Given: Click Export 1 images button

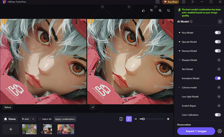Looking at the screenshot, I should pos(196,131).
